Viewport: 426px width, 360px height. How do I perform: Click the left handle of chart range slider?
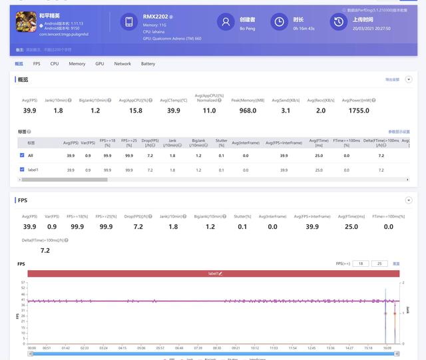tap(31, 354)
